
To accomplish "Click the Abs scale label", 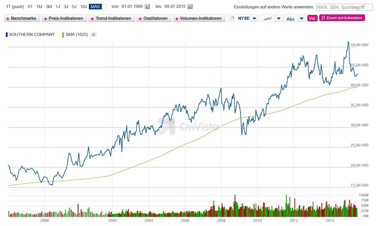I will pos(290,19).
